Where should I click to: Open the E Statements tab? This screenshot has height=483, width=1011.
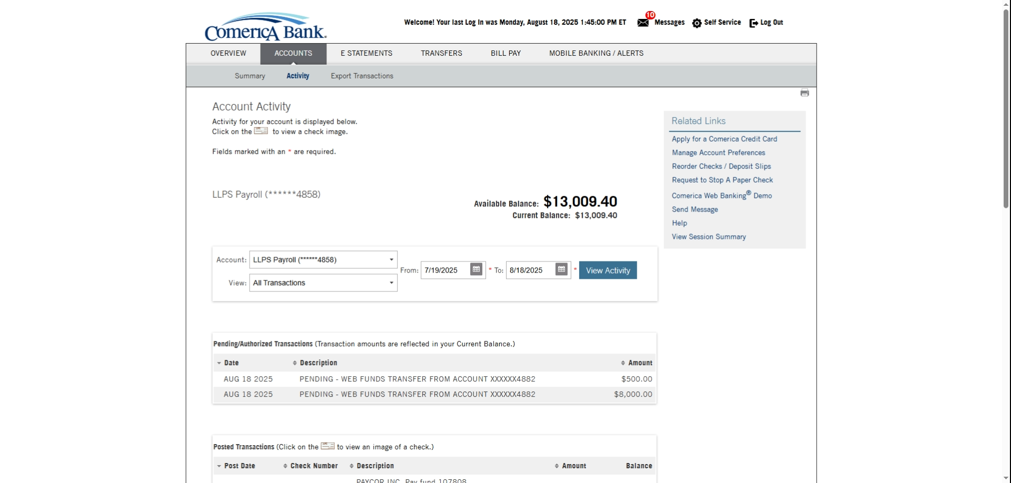point(366,54)
